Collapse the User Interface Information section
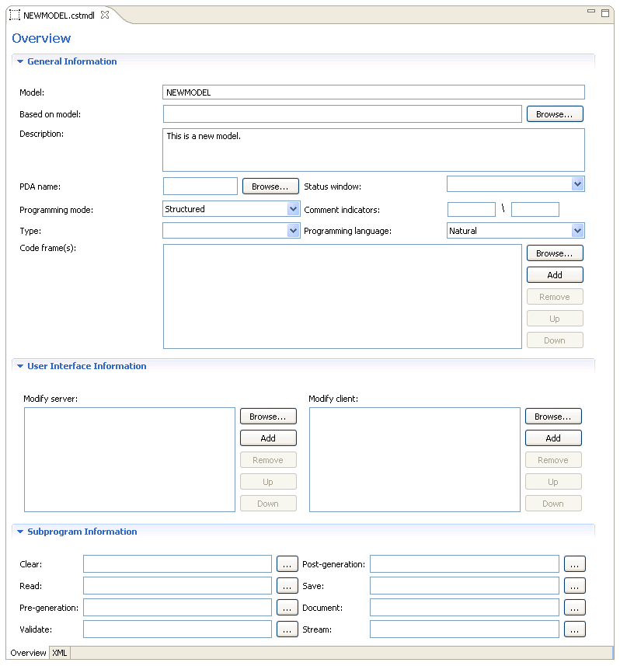Image resolution: width=620 pixels, height=666 pixels. [x=20, y=366]
